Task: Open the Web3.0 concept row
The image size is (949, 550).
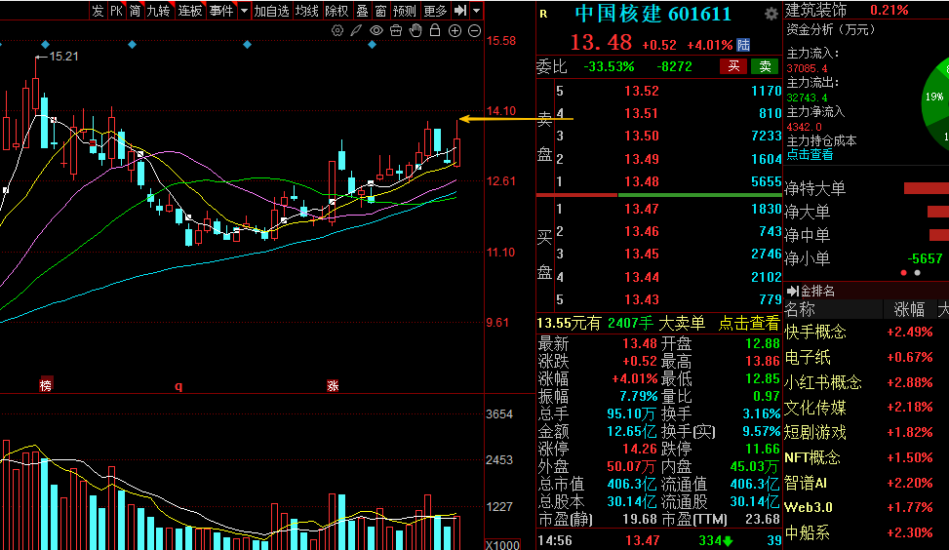Action: coord(866,508)
